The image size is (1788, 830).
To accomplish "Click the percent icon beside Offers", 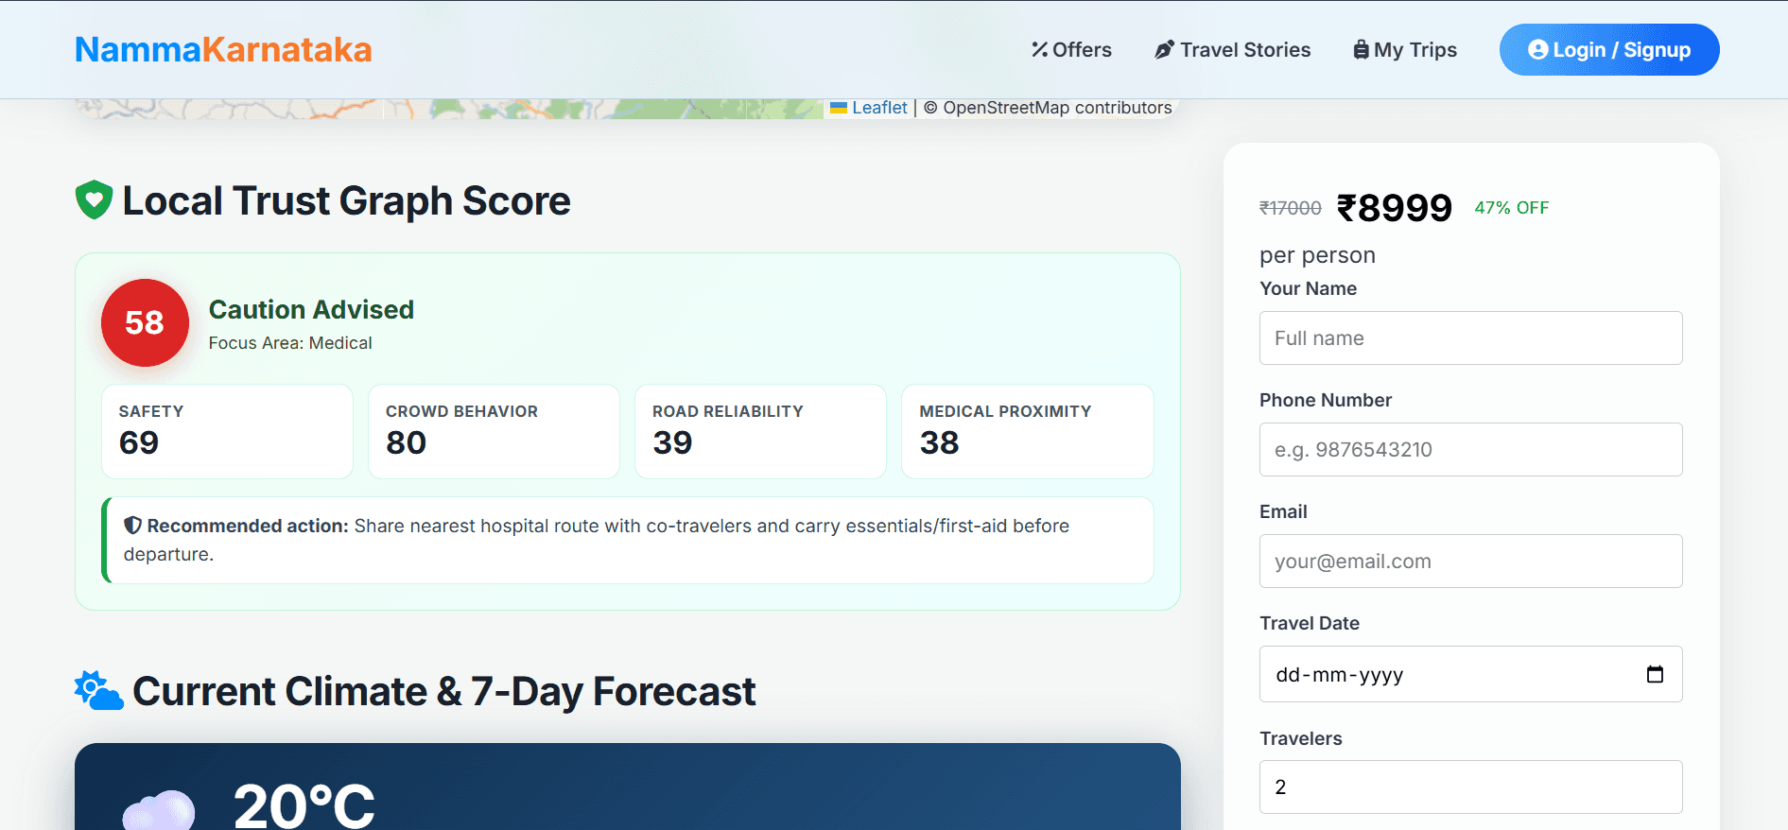I will pos(1039,49).
